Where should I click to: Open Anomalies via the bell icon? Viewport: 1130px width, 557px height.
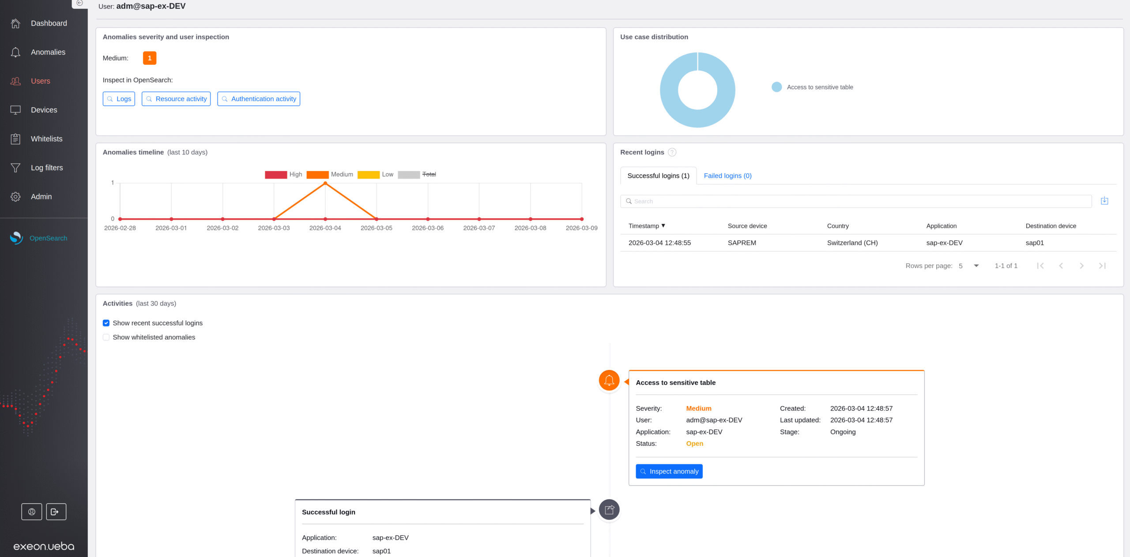(x=15, y=52)
